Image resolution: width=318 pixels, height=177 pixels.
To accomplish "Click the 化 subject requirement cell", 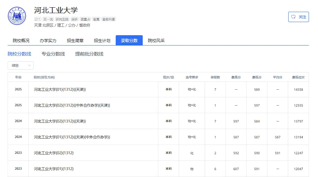I will coord(192,153).
